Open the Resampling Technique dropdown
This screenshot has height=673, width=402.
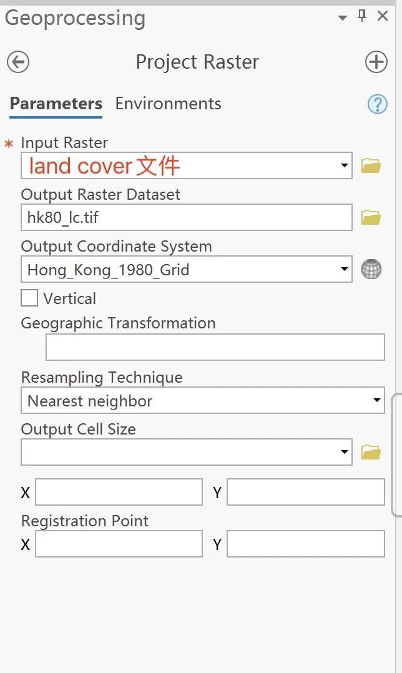coord(376,400)
